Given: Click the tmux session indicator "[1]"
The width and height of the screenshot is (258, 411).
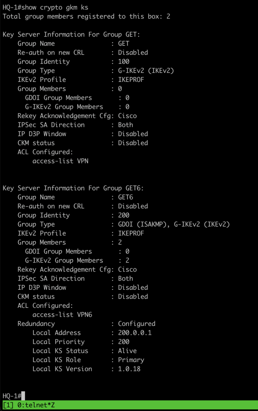Looking at the screenshot, I should (x=8, y=405).
